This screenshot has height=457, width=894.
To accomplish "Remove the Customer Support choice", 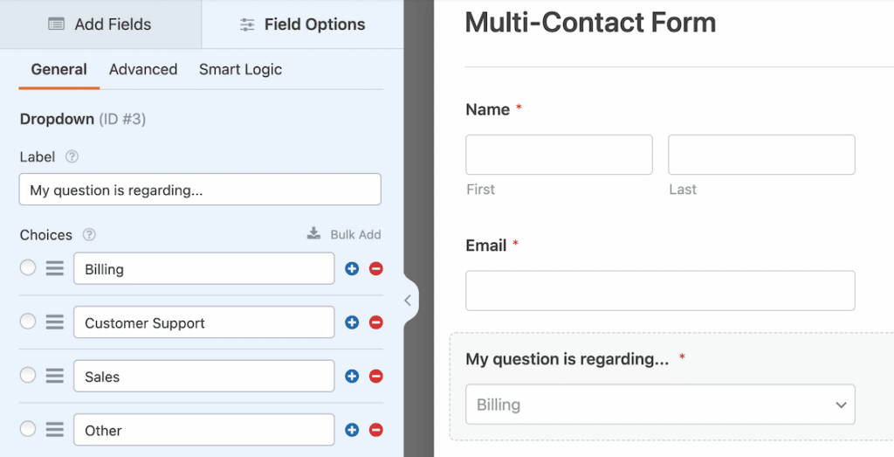I will pyautogui.click(x=376, y=322).
